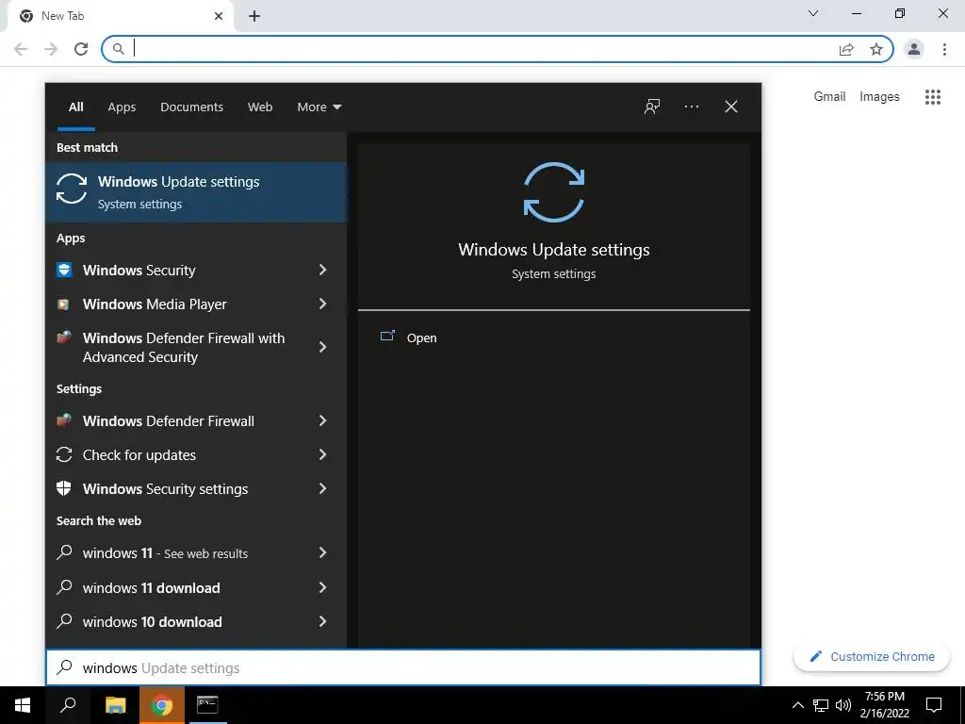Click Customize Chrome button
965x724 pixels.
click(872, 656)
